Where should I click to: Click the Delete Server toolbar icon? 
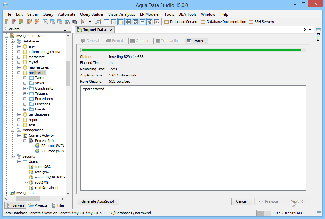[13, 21]
